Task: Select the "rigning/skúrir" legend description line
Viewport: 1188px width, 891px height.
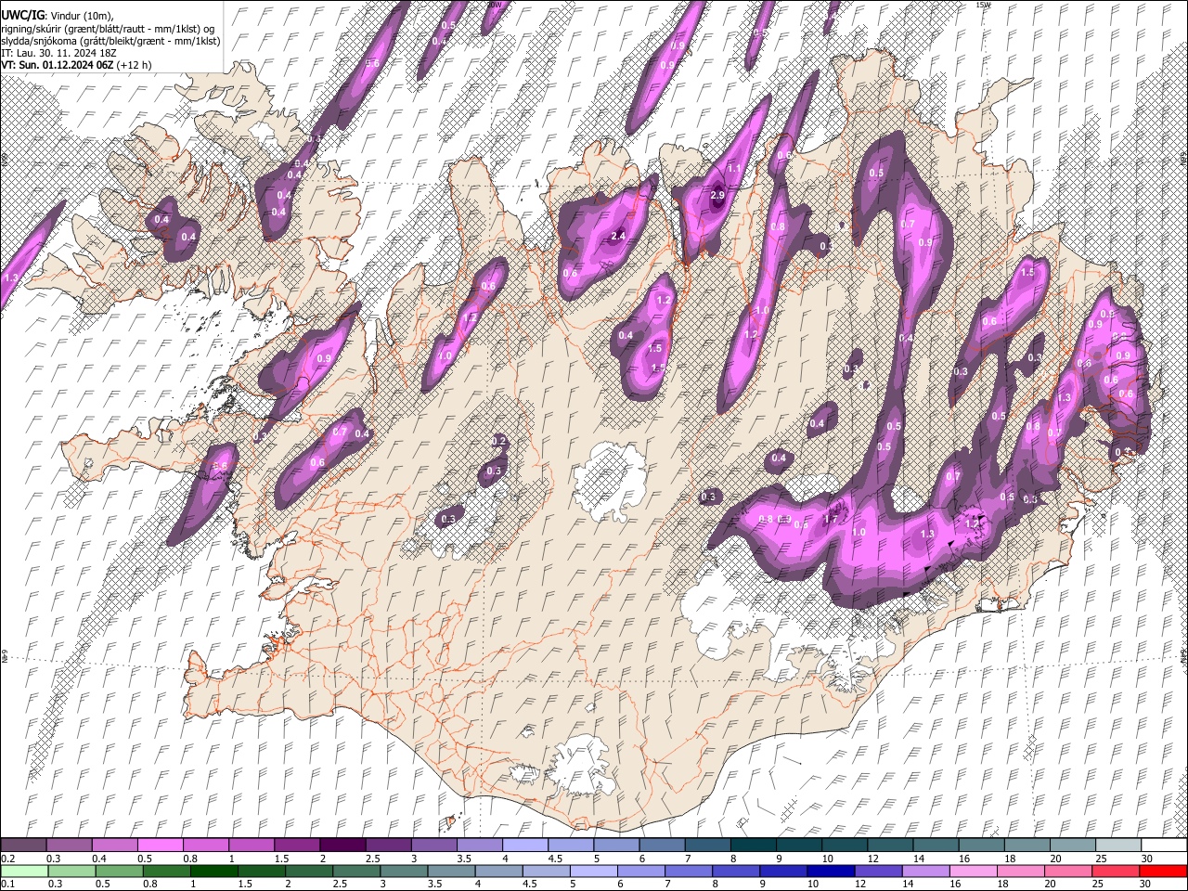Action: click(107, 29)
